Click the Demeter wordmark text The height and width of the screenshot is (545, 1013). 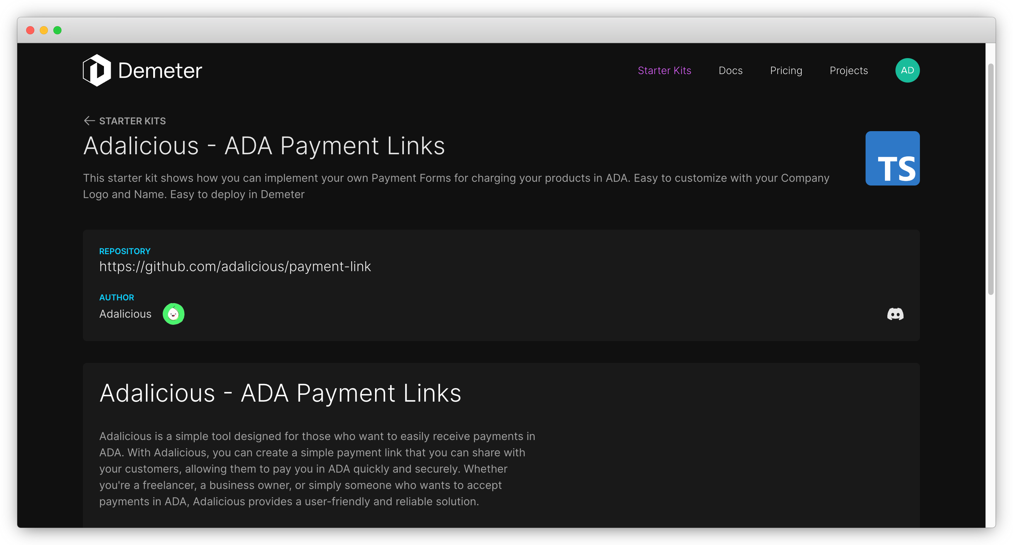160,71
